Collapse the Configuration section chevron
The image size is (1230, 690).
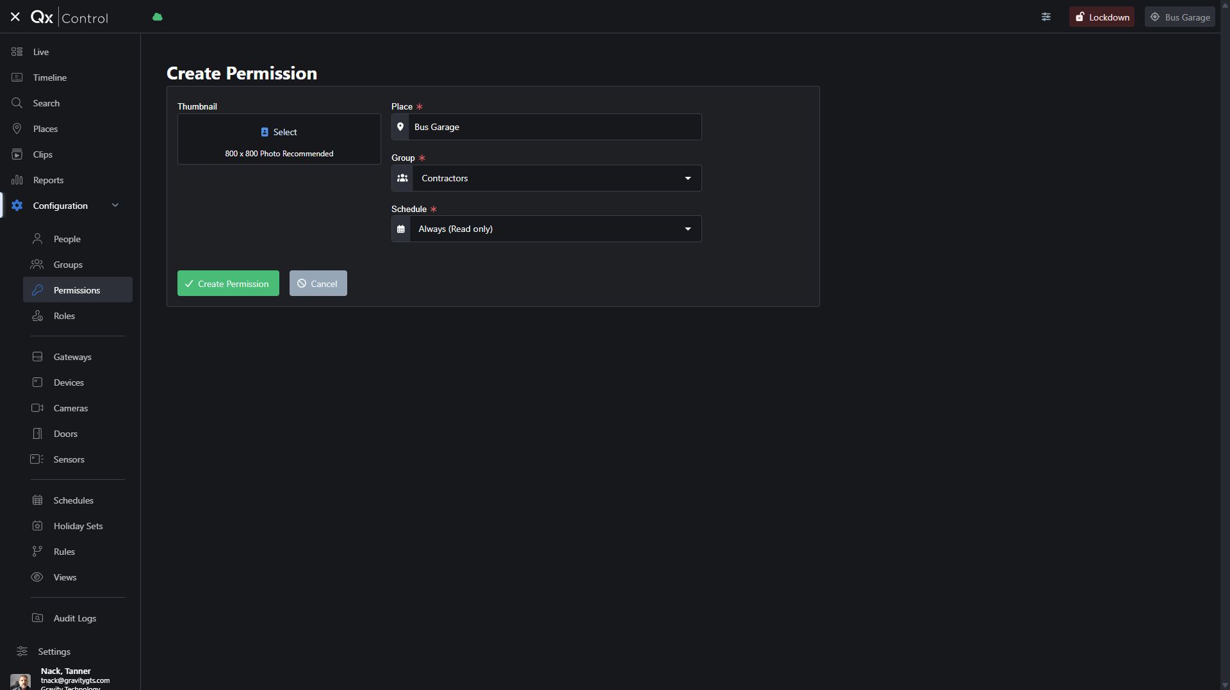115,206
